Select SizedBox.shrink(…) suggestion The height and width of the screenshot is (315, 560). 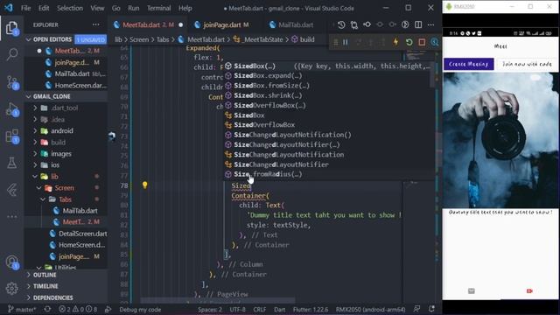(268, 95)
